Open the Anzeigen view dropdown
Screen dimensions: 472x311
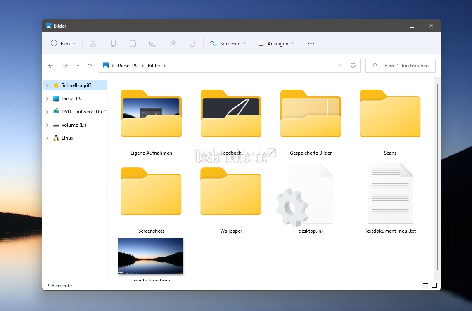tap(276, 44)
